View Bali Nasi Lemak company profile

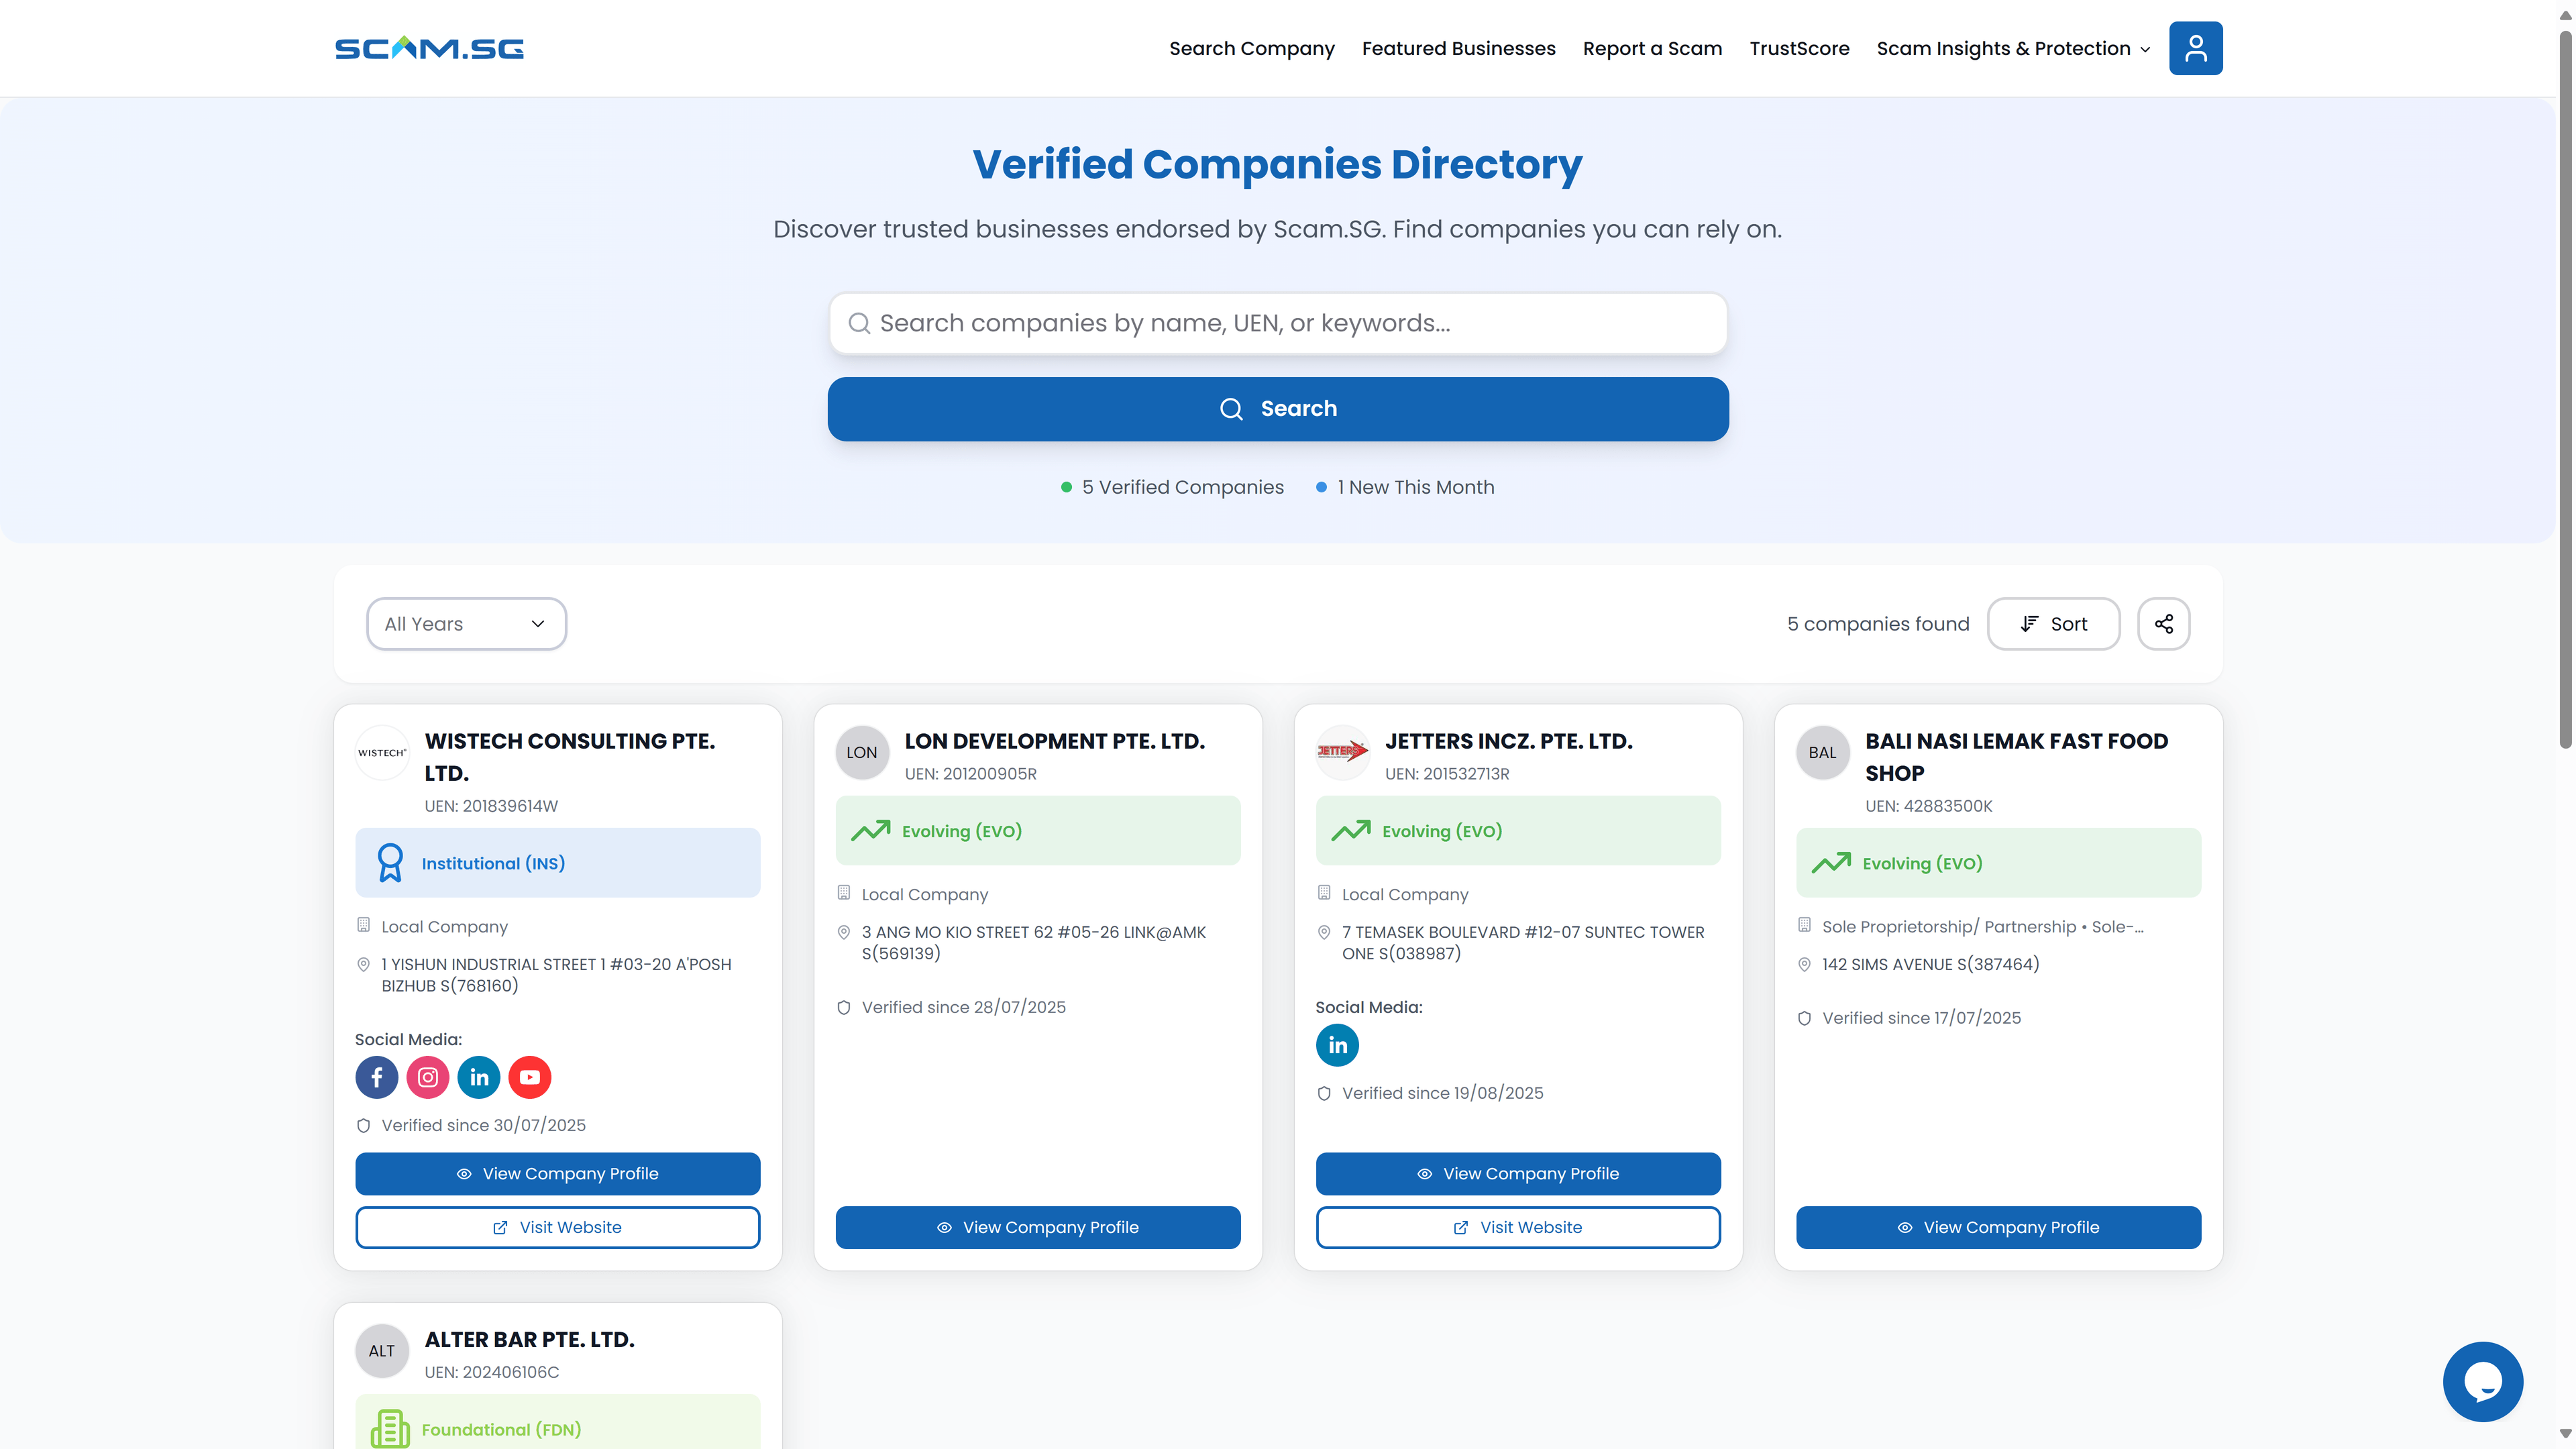1998,1227
